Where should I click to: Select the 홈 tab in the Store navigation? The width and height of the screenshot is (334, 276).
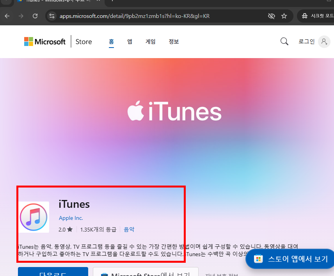click(111, 41)
